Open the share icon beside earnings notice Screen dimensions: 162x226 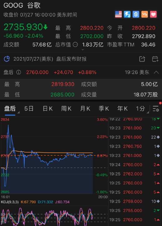coord(142,59)
